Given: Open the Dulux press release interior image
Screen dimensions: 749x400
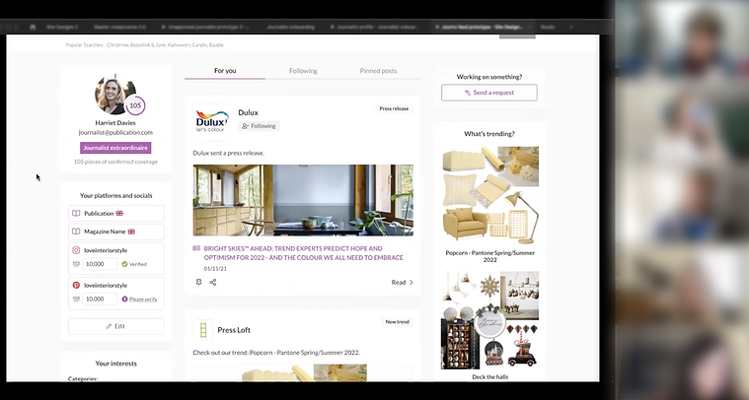Looking at the screenshot, I should click(303, 200).
